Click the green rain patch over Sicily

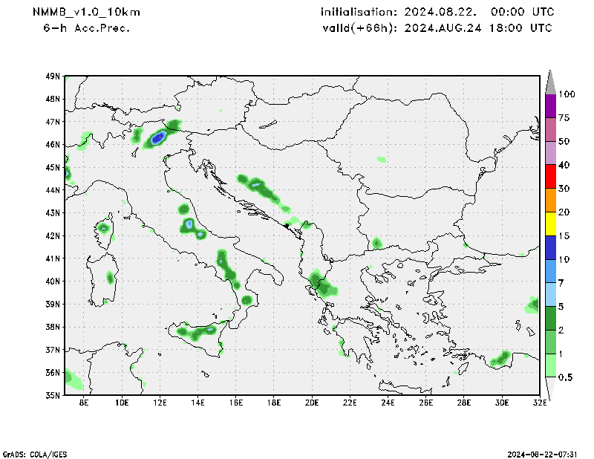[198, 333]
